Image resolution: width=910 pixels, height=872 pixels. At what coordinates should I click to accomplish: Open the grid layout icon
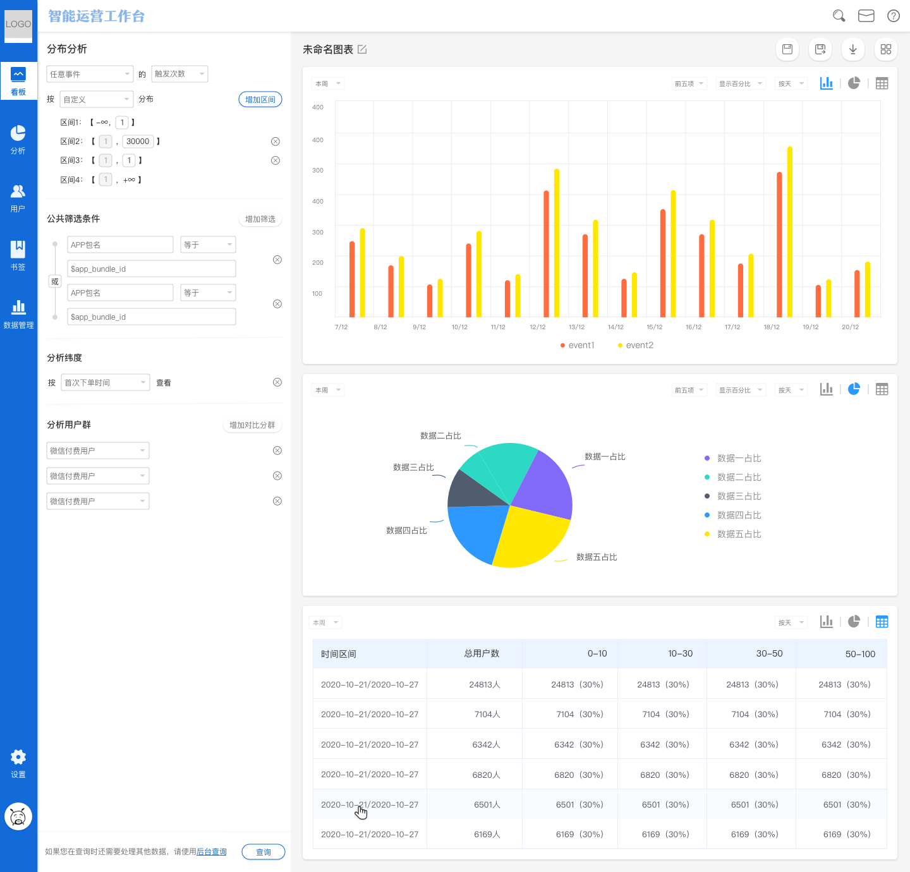(885, 49)
